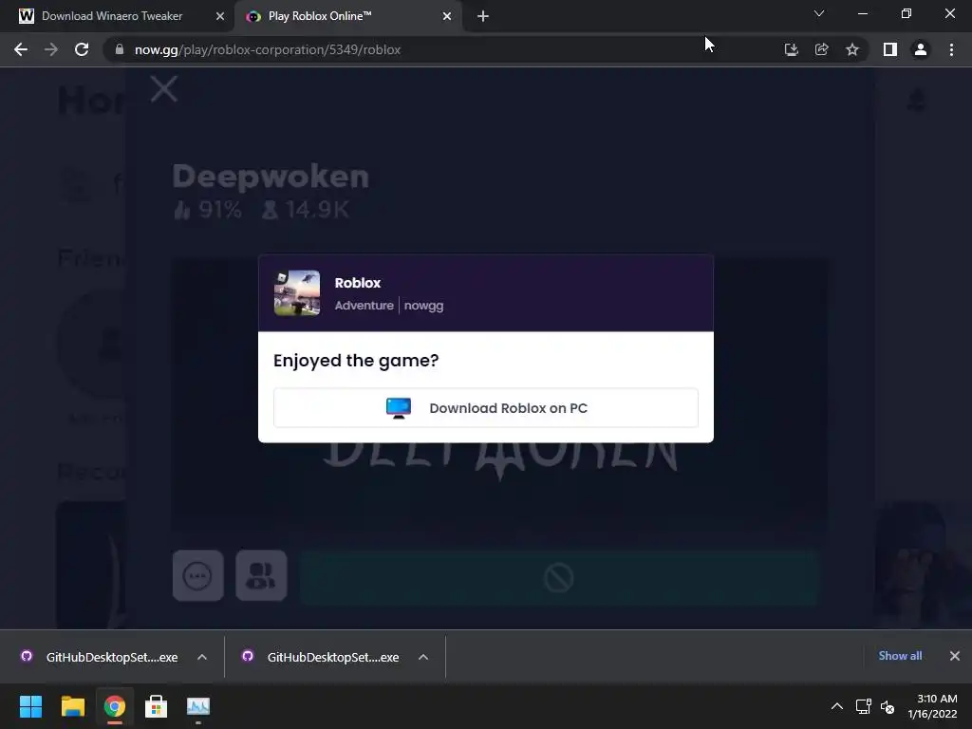Image resolution: width=972 pixels, height=729 pixels.
Task: Click the network display tray icon
Action: [x=864, y=706]
